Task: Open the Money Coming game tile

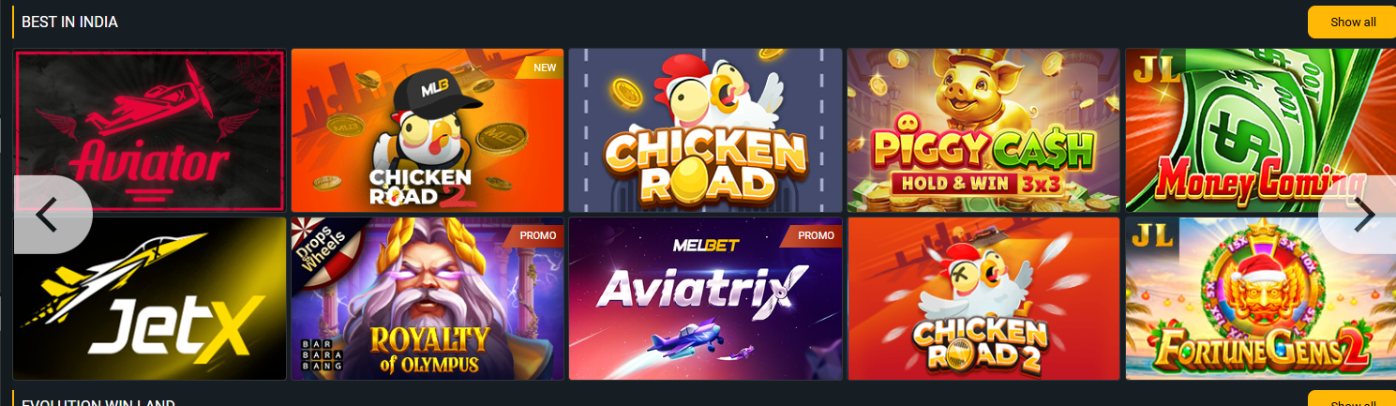Action: (x=1261, y=130)
